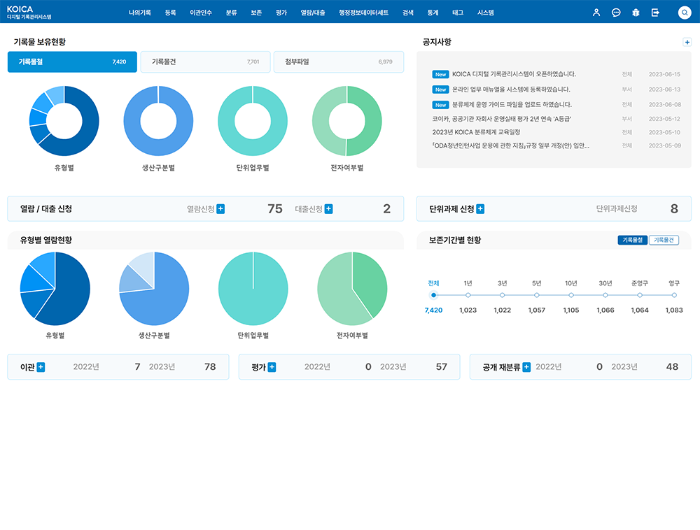
Task: Open notice about 분류체계 운영 가이드 파일
Action: point(512,104)
